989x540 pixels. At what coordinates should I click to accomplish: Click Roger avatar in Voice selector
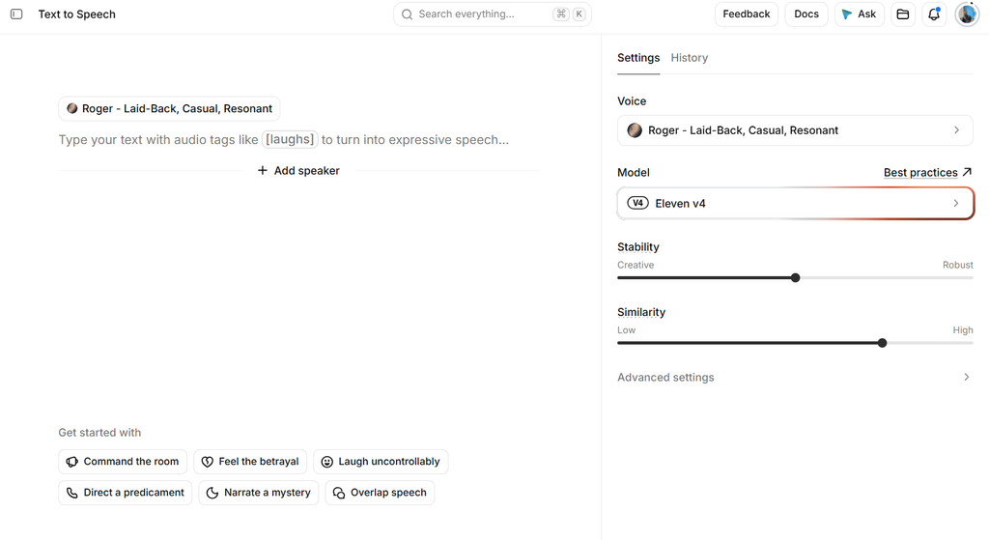(x=635, y=130)
